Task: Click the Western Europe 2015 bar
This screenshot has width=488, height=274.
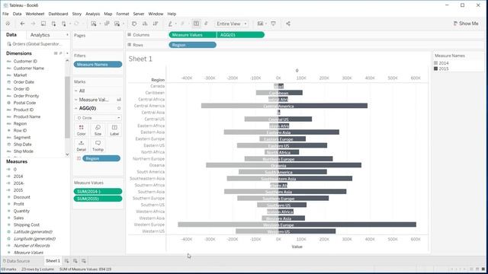Action: tap(348, 225)
